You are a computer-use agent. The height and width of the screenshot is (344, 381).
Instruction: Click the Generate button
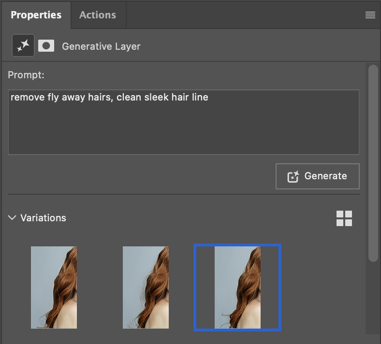click(317, 176)
